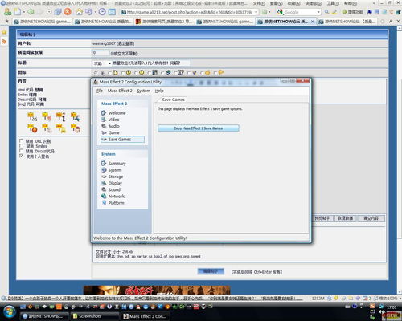Open the Help menu of the Configuration Utility
The height and width of the screenshot is (321, 402).
coord(159,91)
